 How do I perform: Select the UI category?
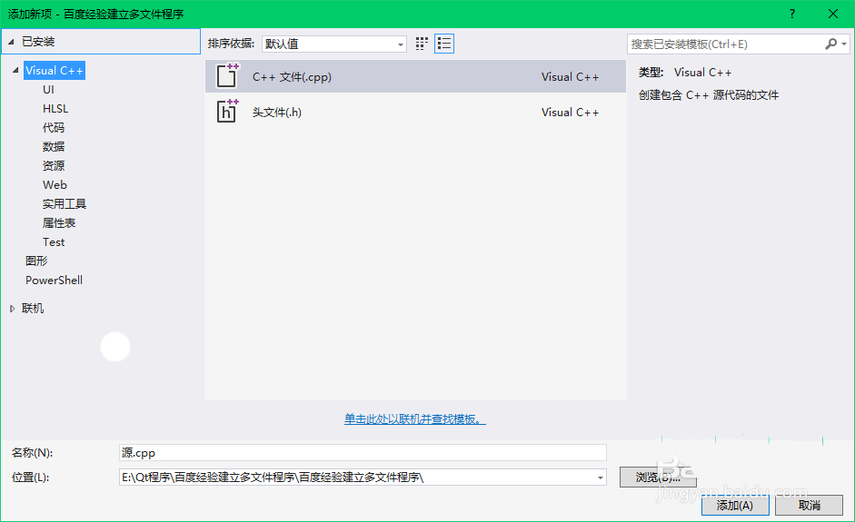pyautogui.click(x=48, y=89)
